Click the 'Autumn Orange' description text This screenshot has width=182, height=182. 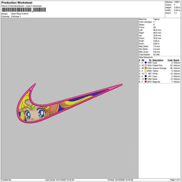(159, 68)
